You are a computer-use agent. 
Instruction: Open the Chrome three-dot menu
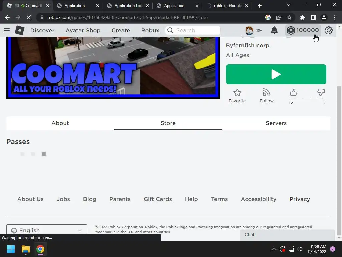[x=335, y=17]
